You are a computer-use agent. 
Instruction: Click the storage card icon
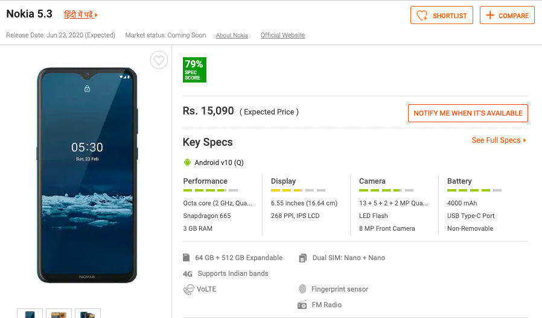click(x=187, y=258)
